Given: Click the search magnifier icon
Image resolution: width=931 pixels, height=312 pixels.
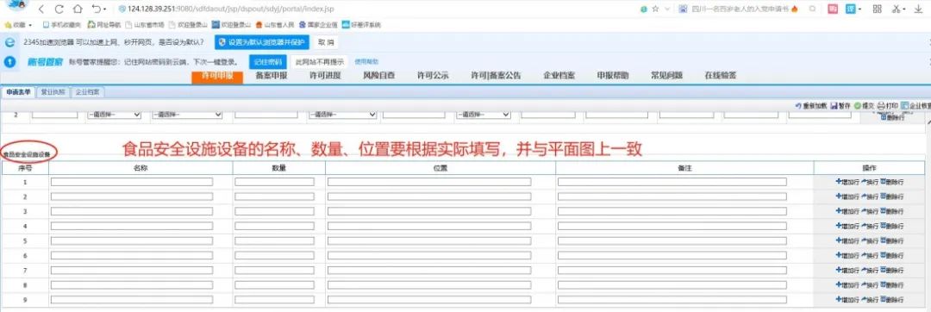Looking at the screenshot, I should point(812,9).
